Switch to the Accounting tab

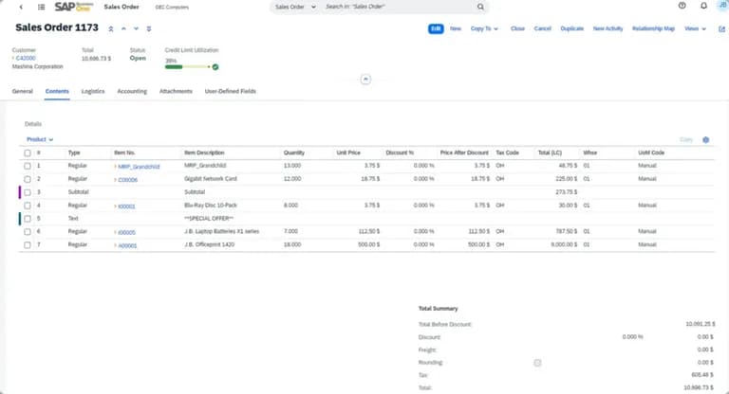132,92
